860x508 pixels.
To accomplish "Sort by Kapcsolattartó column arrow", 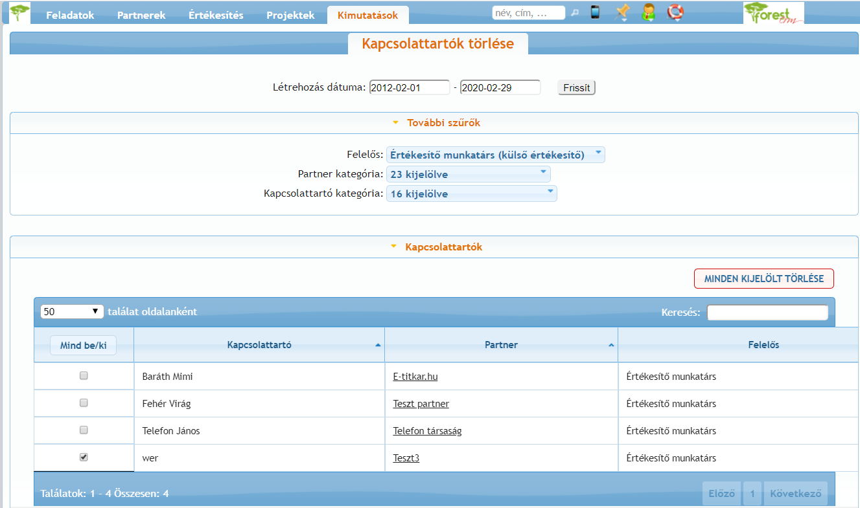I will tap(378, 346).
